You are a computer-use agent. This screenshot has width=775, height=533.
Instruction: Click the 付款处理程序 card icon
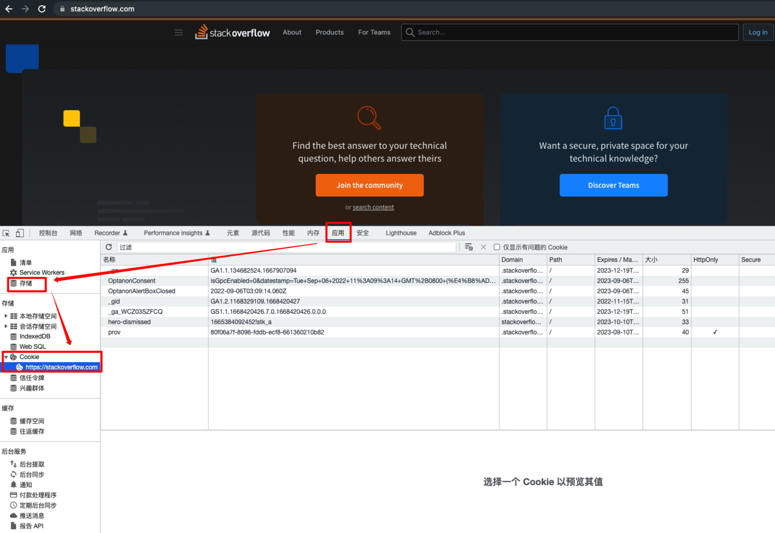[13, 495]
